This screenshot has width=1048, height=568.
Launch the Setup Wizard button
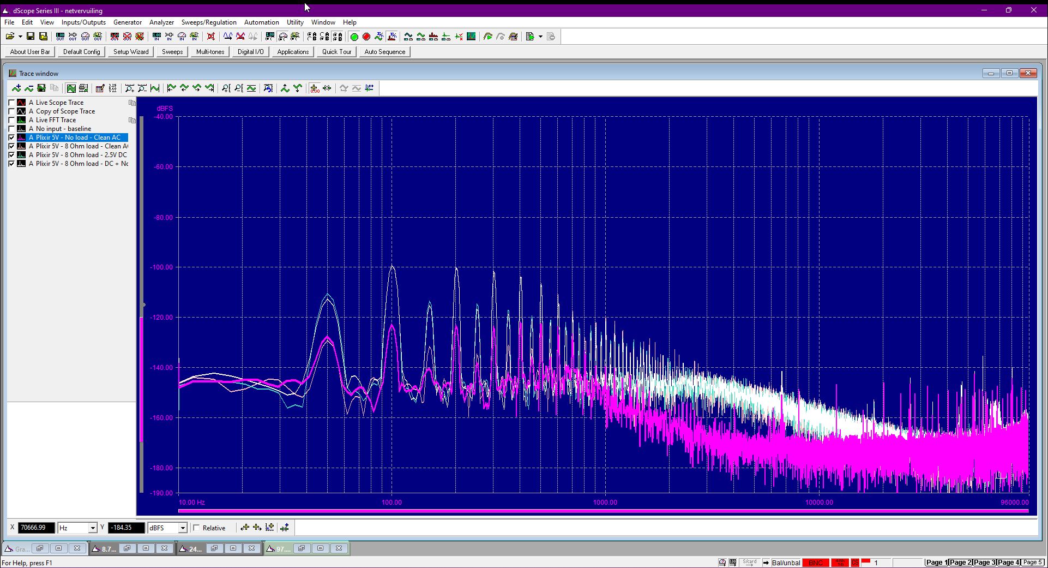[131, 52]
